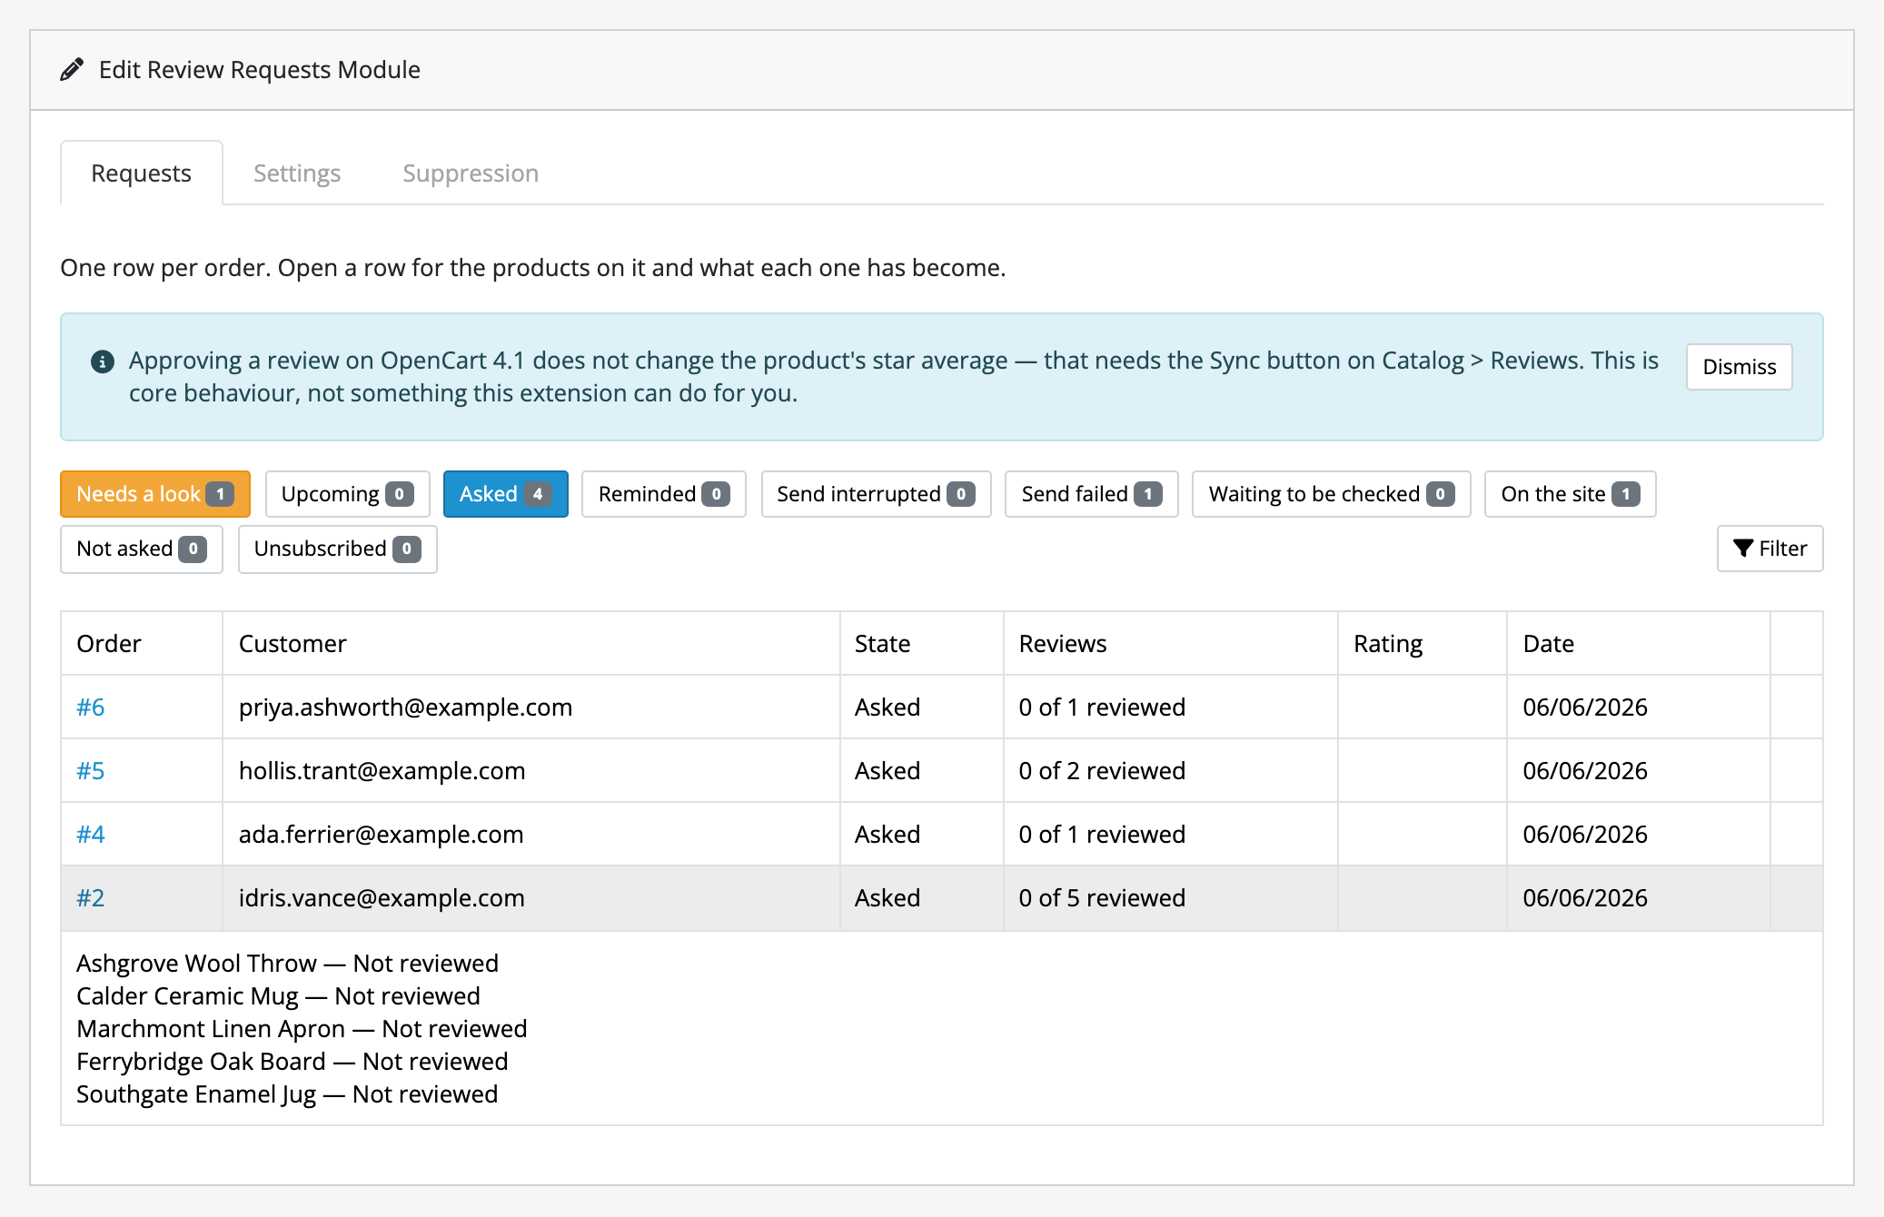Select the Needs a look filter
The height and width of the screenshot is (1217, 1884).
pyautogui.click(x=155, y=494)
